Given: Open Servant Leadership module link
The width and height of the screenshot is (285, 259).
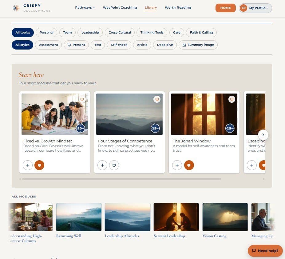Looking at the screenshot, I should click(x=169, y=236).
